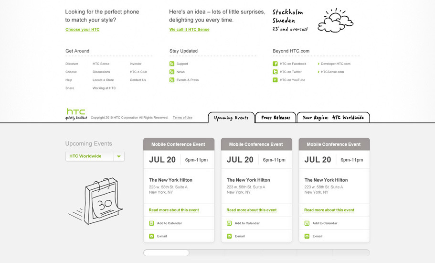The image size is (435, 263).
Task: Click the News RSS feed icon
Action: pos(172,72)
